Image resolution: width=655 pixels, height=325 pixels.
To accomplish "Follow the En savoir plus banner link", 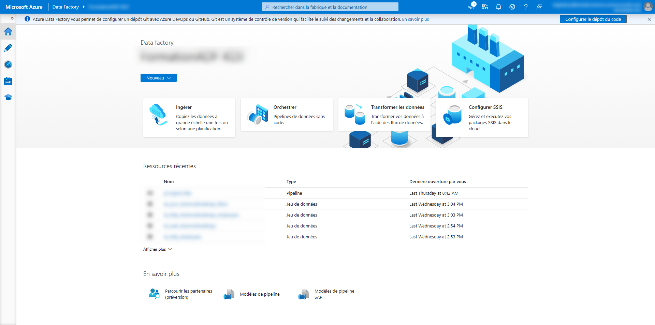I will click(x=415, y=19).
